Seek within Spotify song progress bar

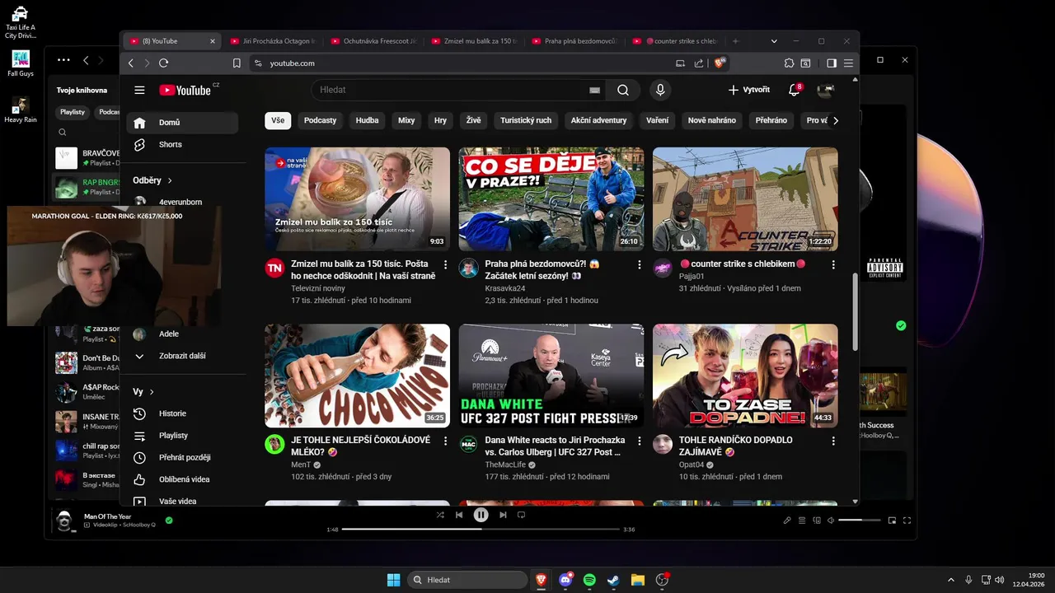[481, 530]
